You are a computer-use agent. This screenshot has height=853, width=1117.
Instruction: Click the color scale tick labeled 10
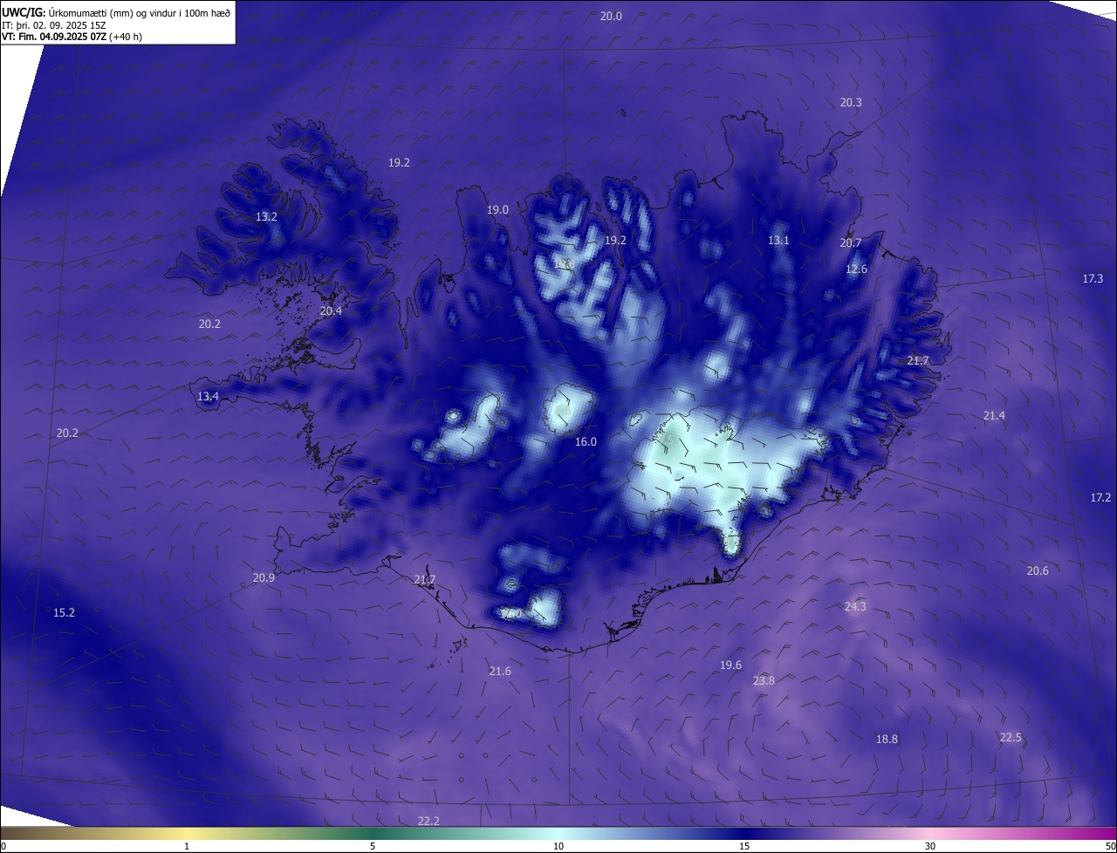[x=558, y=847]
